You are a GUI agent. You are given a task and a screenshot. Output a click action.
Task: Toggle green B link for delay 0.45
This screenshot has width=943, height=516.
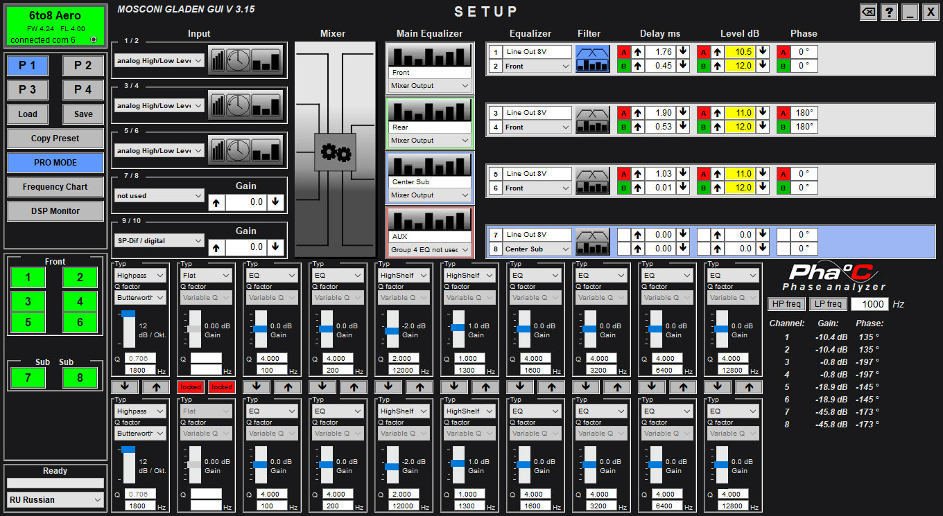[623, 66]
